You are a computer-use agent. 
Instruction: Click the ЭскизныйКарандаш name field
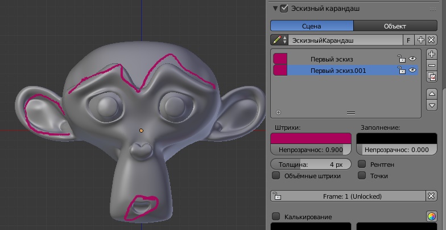(x=346, y=40)
